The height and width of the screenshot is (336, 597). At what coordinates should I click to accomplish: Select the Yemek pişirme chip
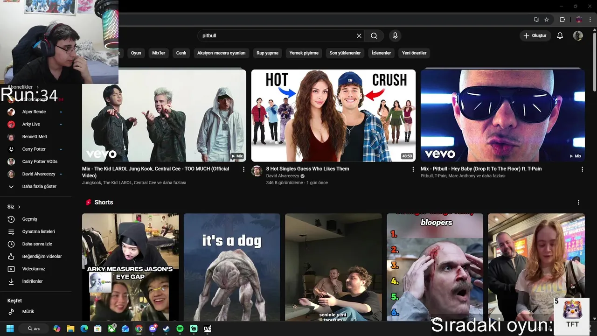click(x=304, y=53)
